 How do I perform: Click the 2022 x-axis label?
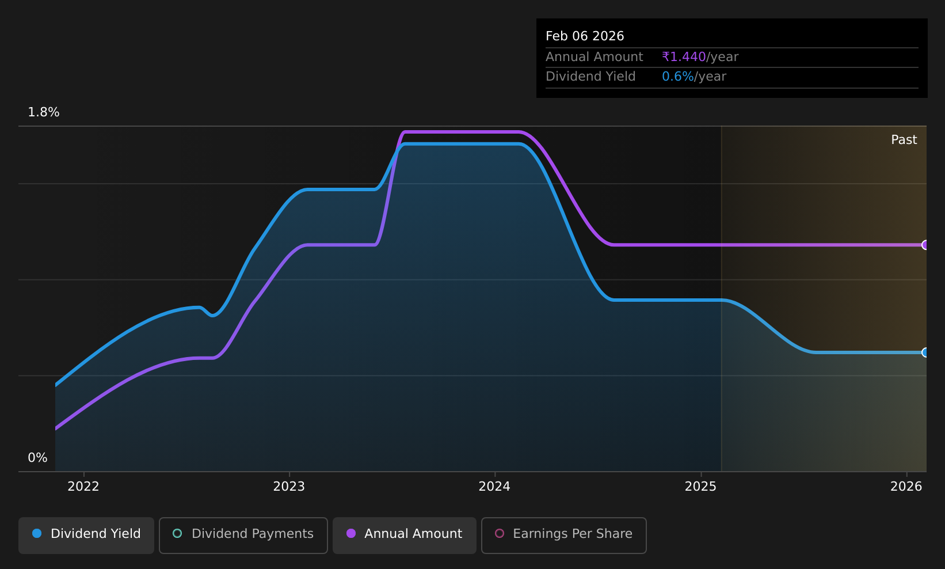click(83, 486)
